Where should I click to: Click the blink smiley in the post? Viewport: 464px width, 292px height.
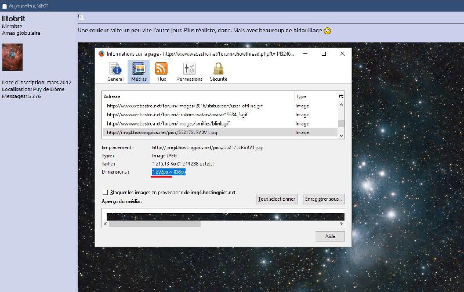click(327, 31)
